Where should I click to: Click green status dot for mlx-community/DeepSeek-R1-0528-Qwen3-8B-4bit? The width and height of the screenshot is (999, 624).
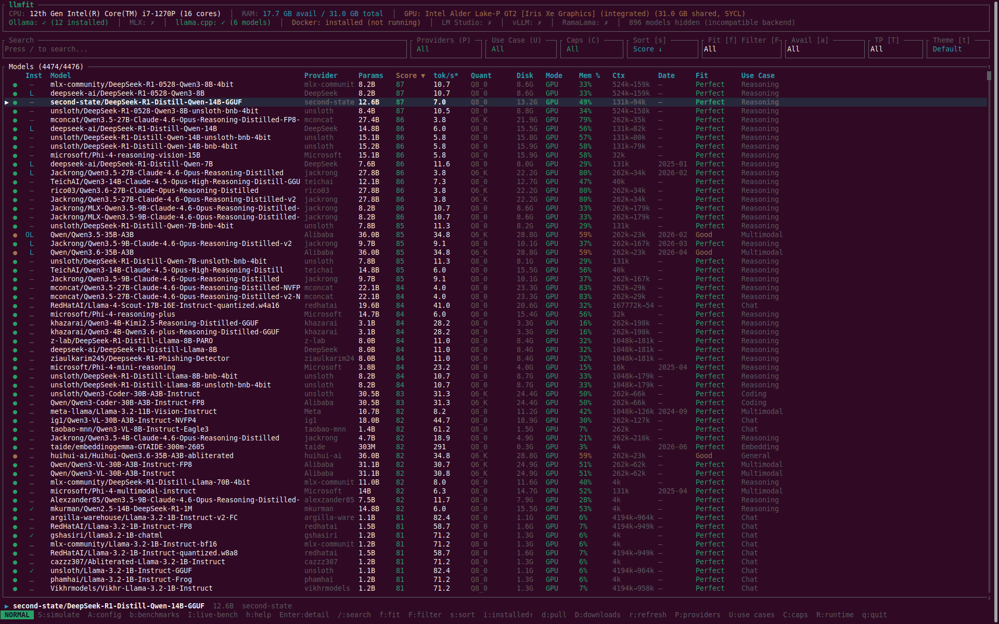(x=15, y=85)
